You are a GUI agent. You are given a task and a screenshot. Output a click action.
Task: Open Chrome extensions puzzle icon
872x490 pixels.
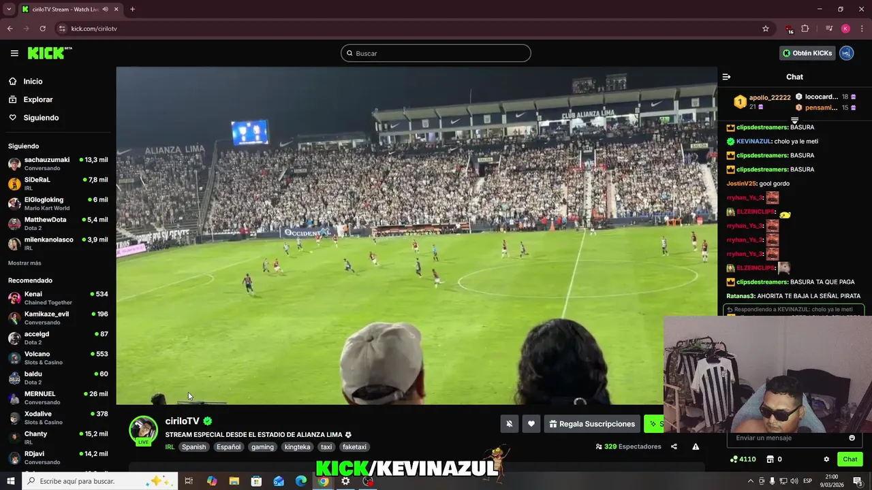pyautogui.click(x=805, y=29)
